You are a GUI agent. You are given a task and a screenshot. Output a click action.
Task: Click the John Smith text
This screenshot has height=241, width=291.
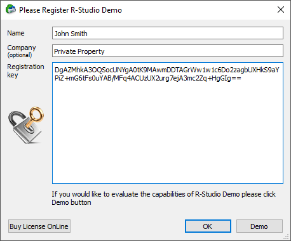71,34
